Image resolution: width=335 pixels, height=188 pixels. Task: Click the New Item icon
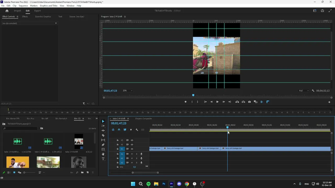point(88,172)
